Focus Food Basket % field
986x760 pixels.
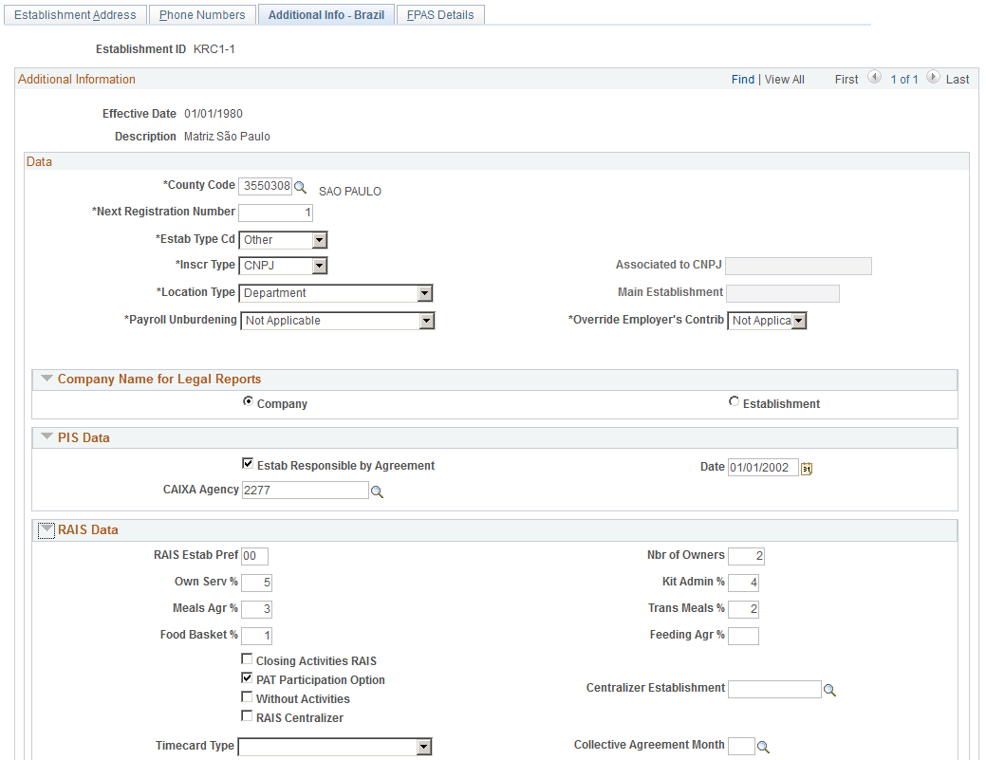(256, 636)
